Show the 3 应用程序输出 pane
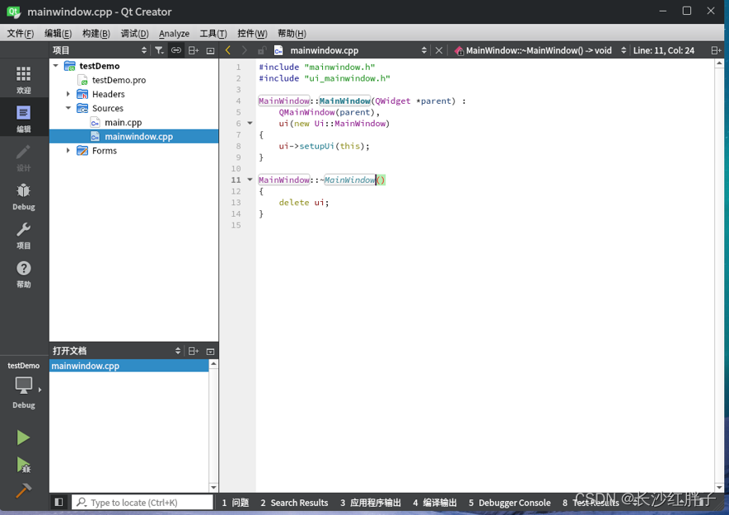 (371, 503)
